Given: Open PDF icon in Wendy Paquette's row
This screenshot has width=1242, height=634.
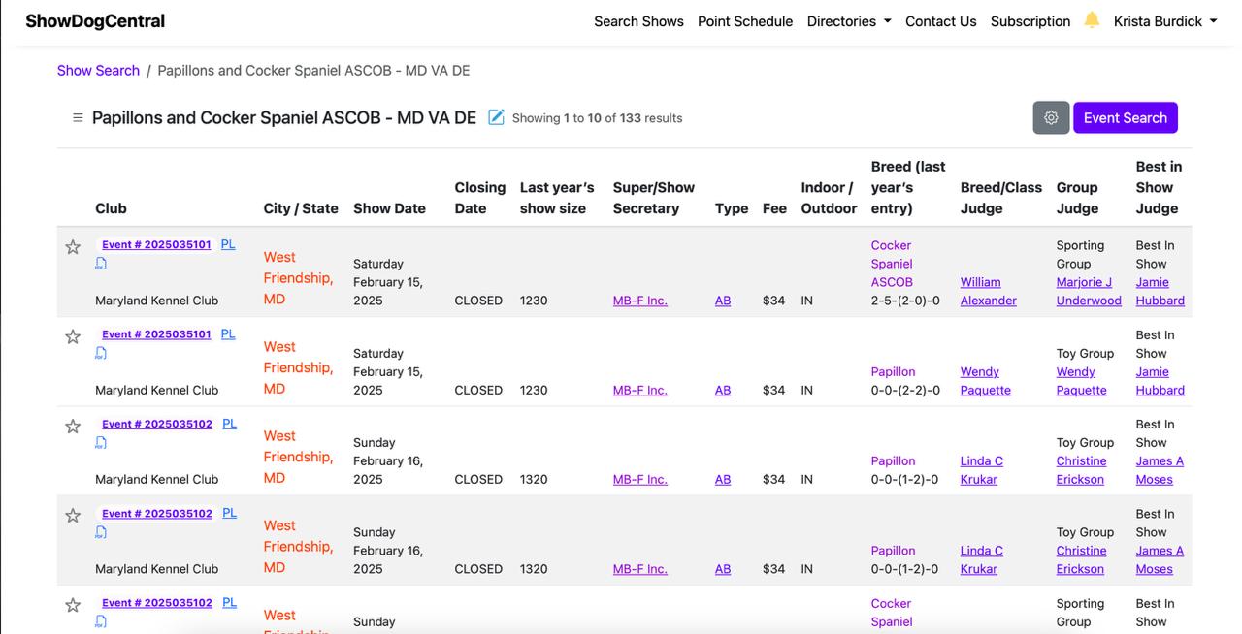Looking at the screenshot, I should click(101, 353).
